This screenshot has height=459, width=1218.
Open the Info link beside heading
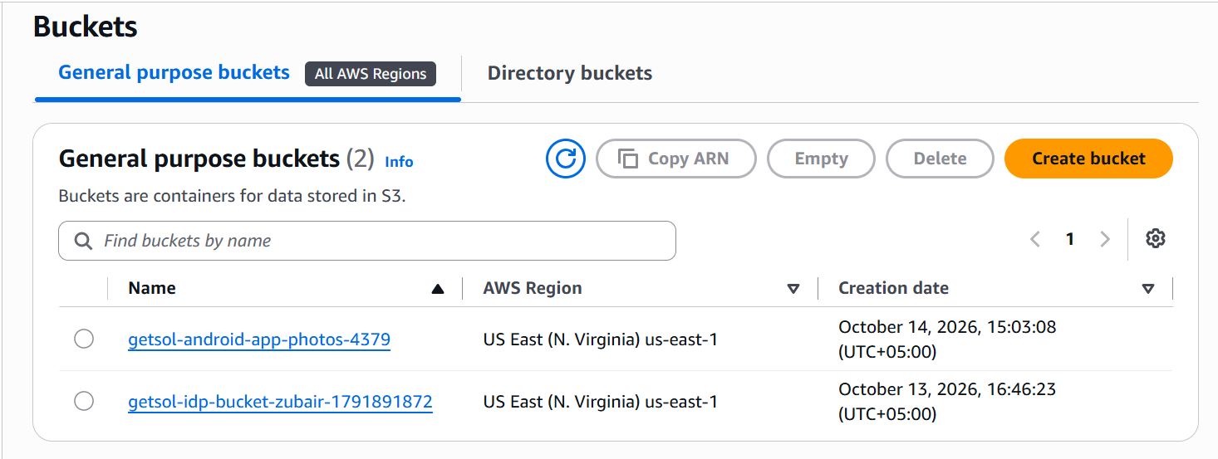click(399, 162)
